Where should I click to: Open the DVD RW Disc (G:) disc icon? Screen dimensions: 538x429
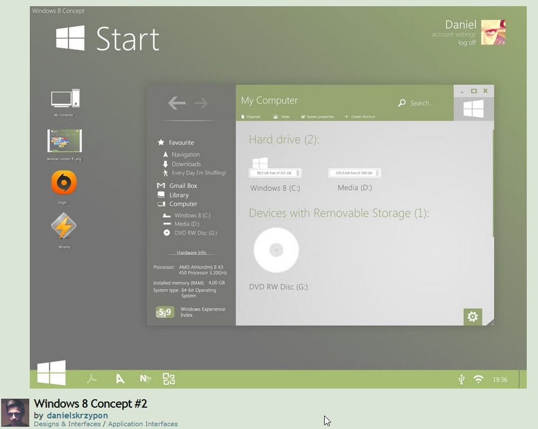276,250
